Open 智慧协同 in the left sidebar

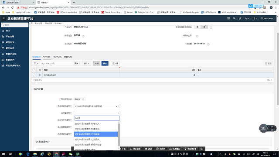coord(10,60)
